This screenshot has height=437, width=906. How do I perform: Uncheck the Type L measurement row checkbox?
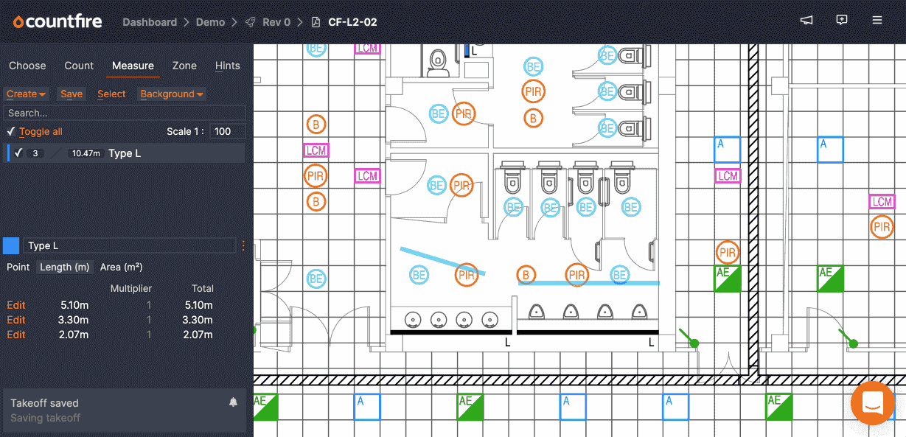(x=18, y=153)
